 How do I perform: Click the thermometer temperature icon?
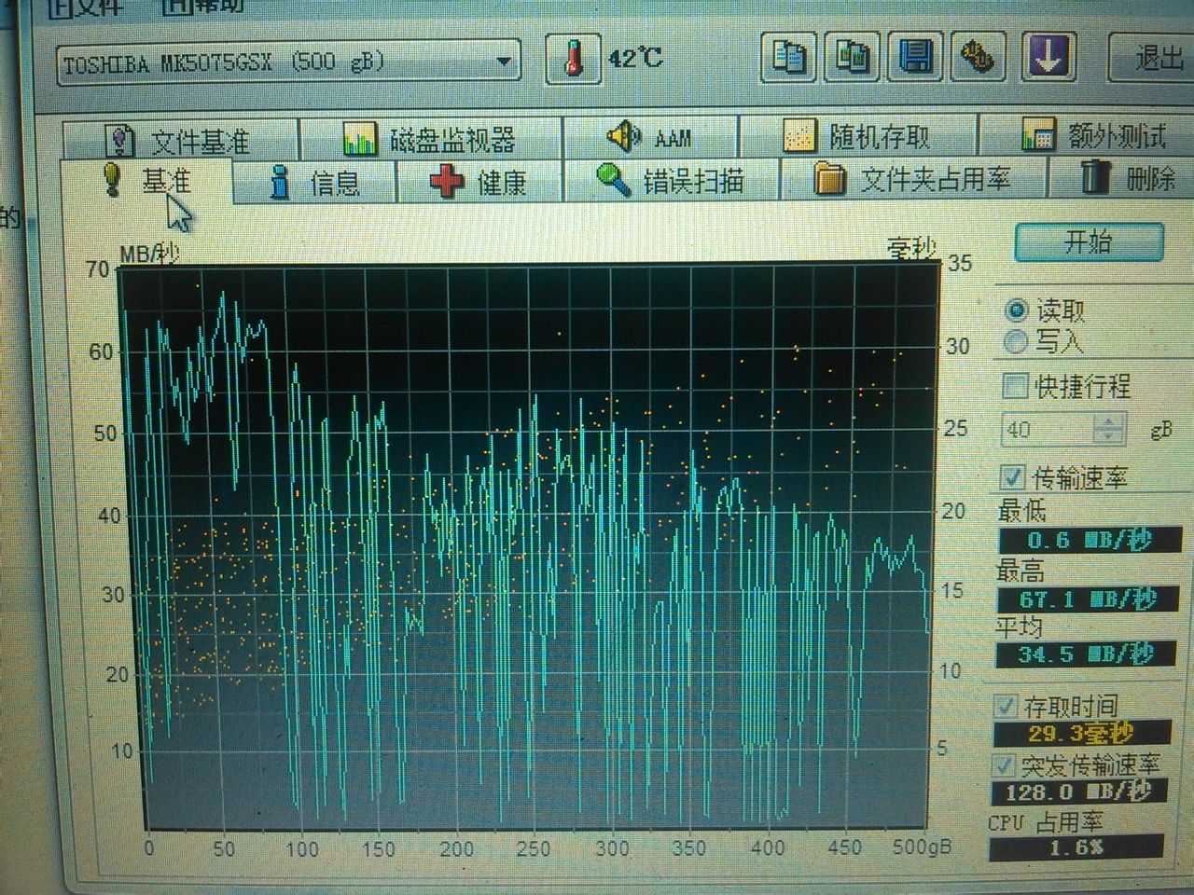(x=575, y=59)
